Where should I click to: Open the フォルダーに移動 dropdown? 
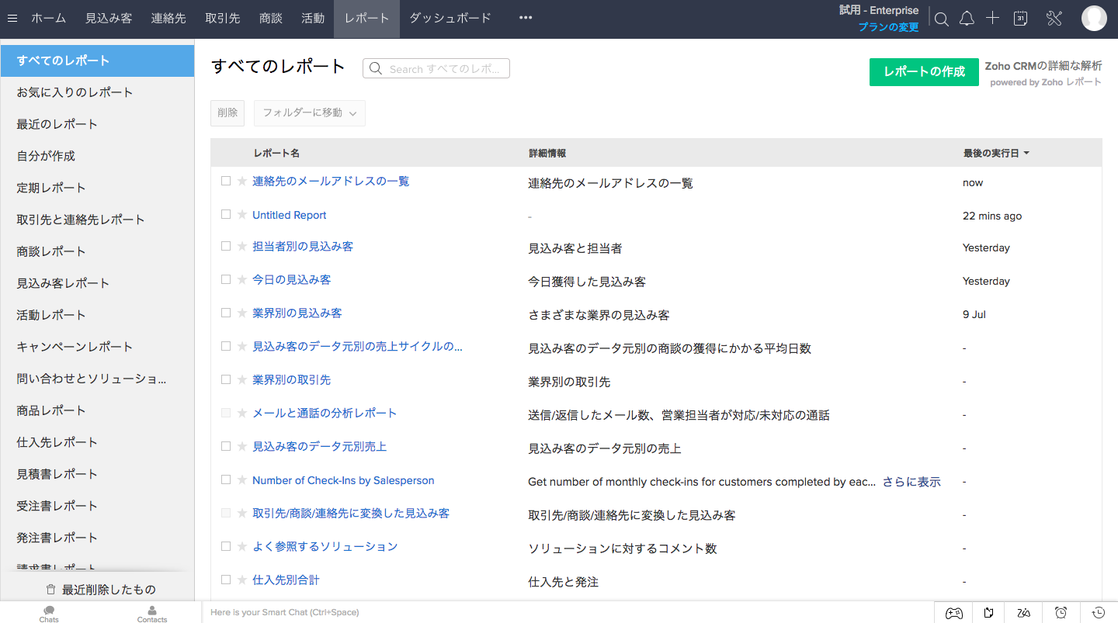(310, 113)
